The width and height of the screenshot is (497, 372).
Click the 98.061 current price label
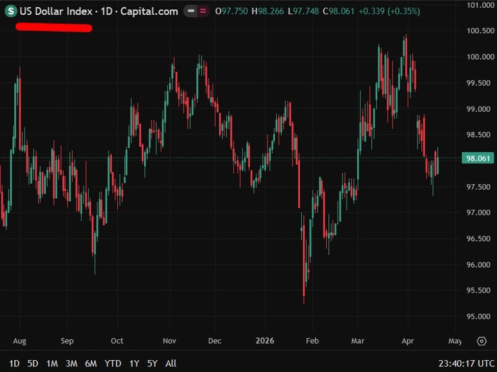[x=478, y=158]
